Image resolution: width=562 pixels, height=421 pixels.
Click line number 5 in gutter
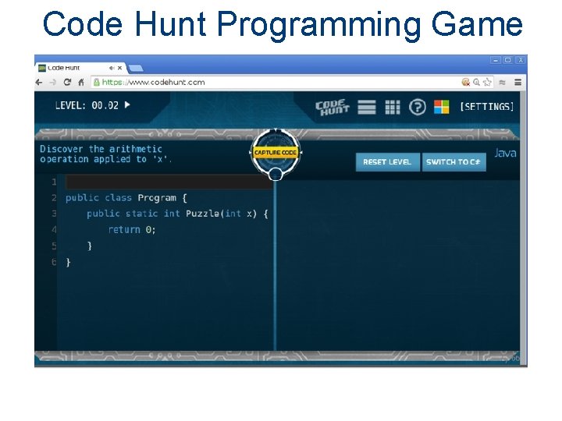pyautogui.click(x=54, y=246)
